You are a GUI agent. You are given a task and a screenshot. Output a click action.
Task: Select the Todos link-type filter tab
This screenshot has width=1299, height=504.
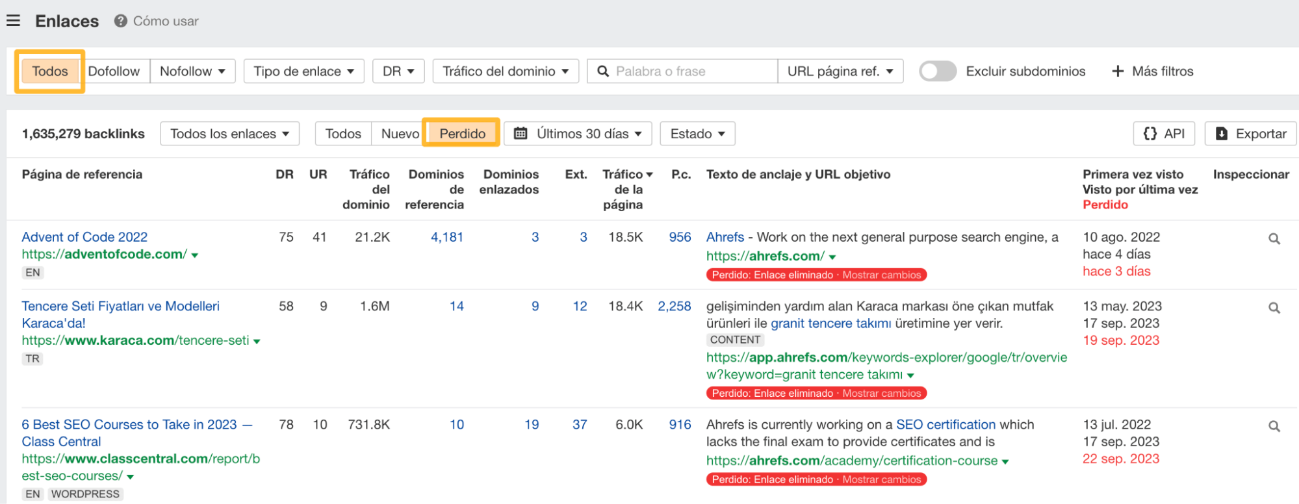[50, 71]
